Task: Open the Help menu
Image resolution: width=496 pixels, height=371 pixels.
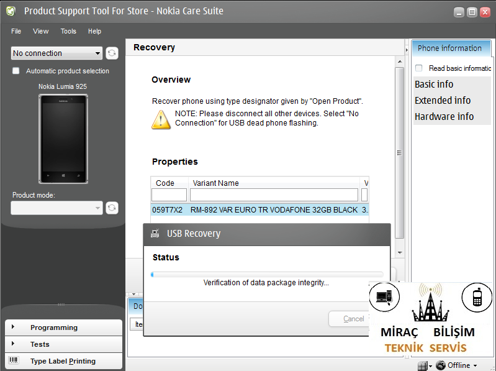Action: (x=94, y=31)
